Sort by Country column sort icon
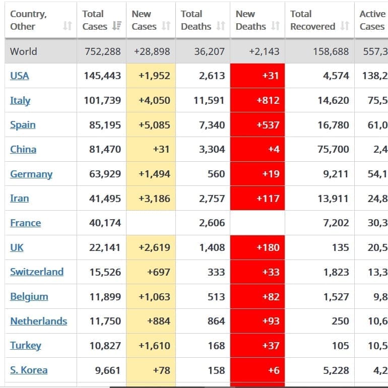This screenshot has height=388, width=388. 67,27
